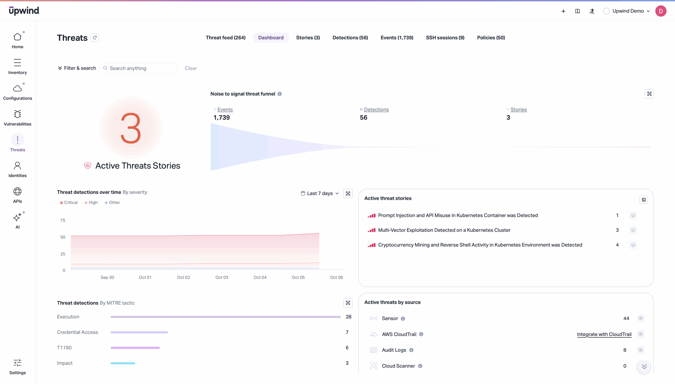Open the AI sparkle icon in sidebar
This screenshot has width=675, height=384.
(17, 217)
